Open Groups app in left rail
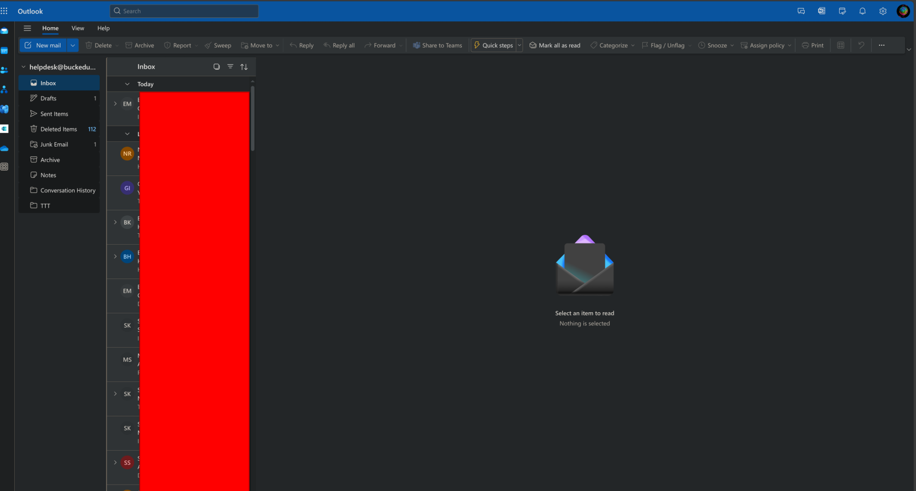Screen dimensions: 916x491 (4, 89)
